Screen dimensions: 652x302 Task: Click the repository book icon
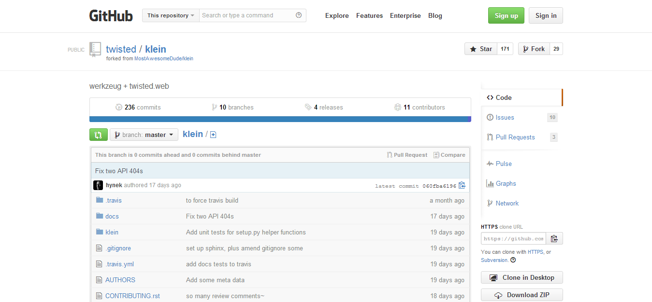95,50
